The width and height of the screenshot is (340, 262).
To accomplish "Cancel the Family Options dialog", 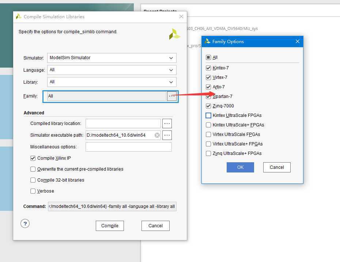I will click(x=277, y=167).
